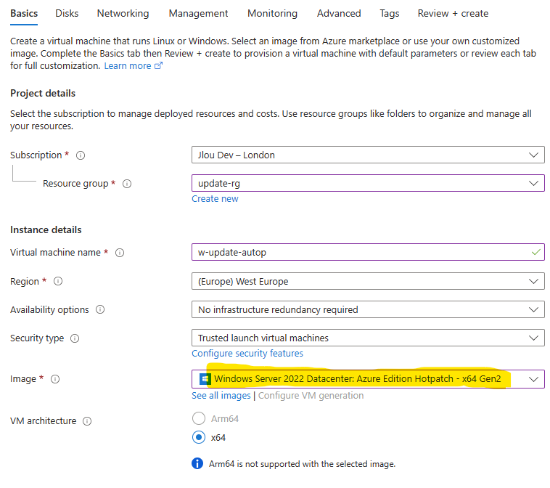The height and width of the screenshot is (488, 550).
Task: Click the VM architecture info icon
Action: click(87, 421)
